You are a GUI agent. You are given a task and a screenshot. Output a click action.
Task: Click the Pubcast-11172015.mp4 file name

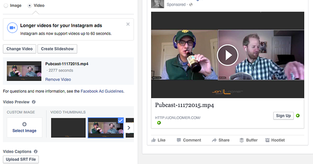[67, 64]
